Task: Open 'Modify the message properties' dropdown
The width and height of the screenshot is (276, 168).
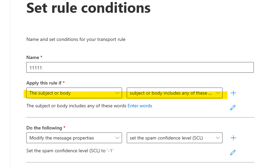Action: (74, 138)
